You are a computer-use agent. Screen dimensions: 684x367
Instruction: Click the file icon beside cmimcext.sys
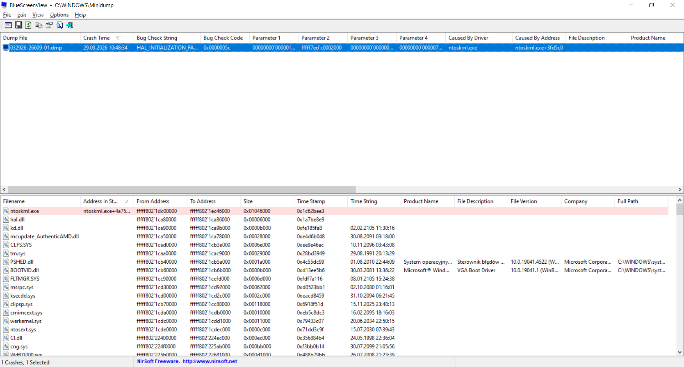coord(6,312)
